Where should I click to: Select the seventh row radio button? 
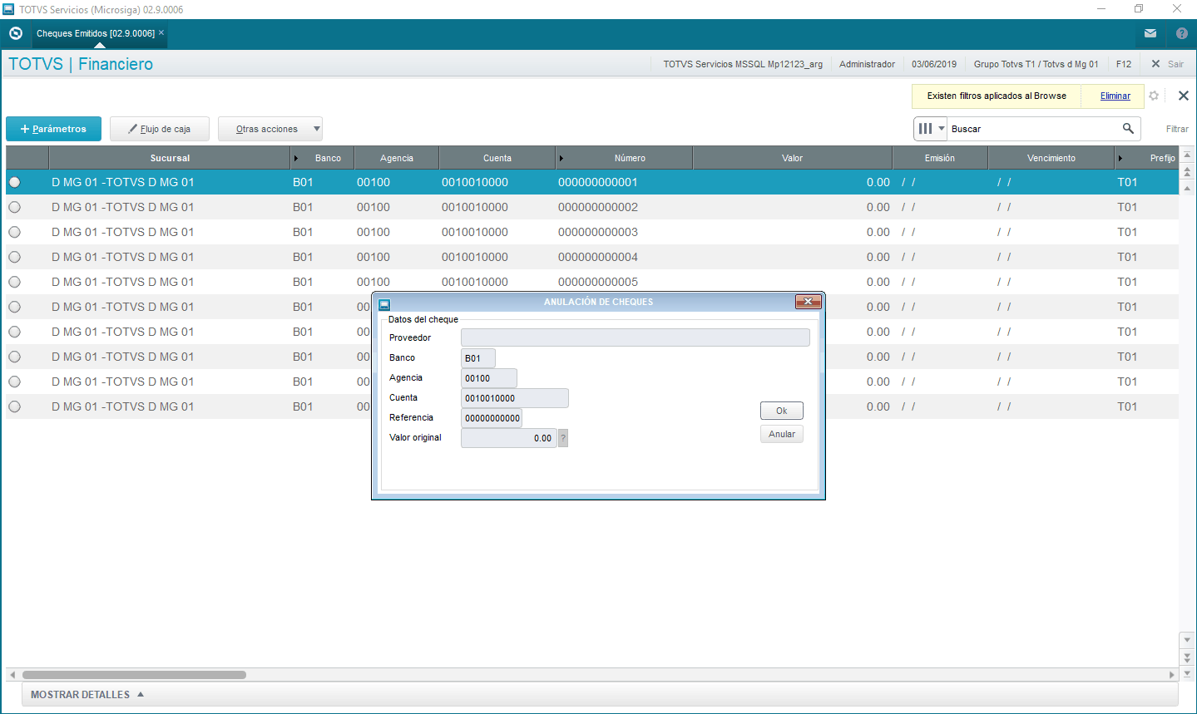pos(14,332)
